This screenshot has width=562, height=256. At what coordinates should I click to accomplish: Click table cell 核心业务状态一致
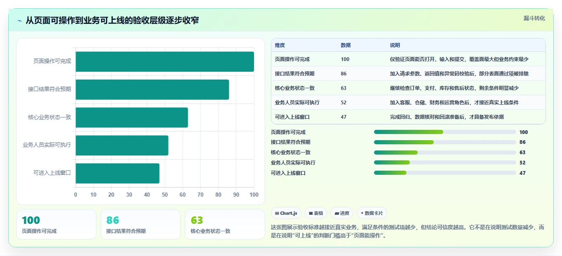click(x=295, y=88)
